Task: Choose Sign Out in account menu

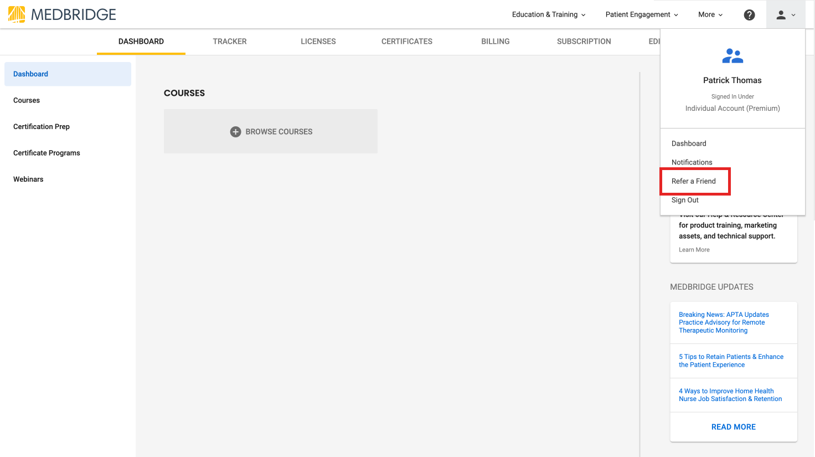Action: pos(685,200)
